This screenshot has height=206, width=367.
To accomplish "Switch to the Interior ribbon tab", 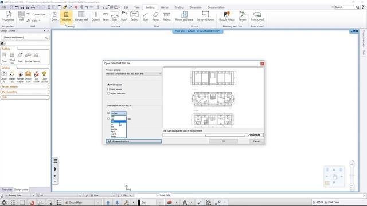I will tap(165, 7).
